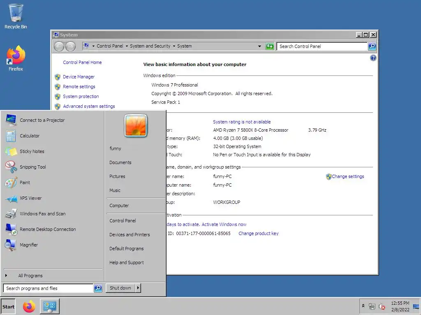The image size is (421, 315).
Task: Click Activate Windows now link
Action: pyautogui.click(x=224, y=224)
